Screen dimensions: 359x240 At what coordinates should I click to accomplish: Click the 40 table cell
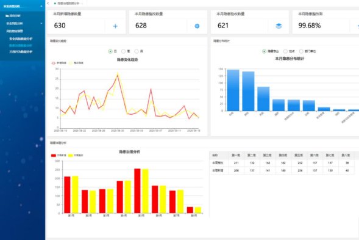point(347,171)
